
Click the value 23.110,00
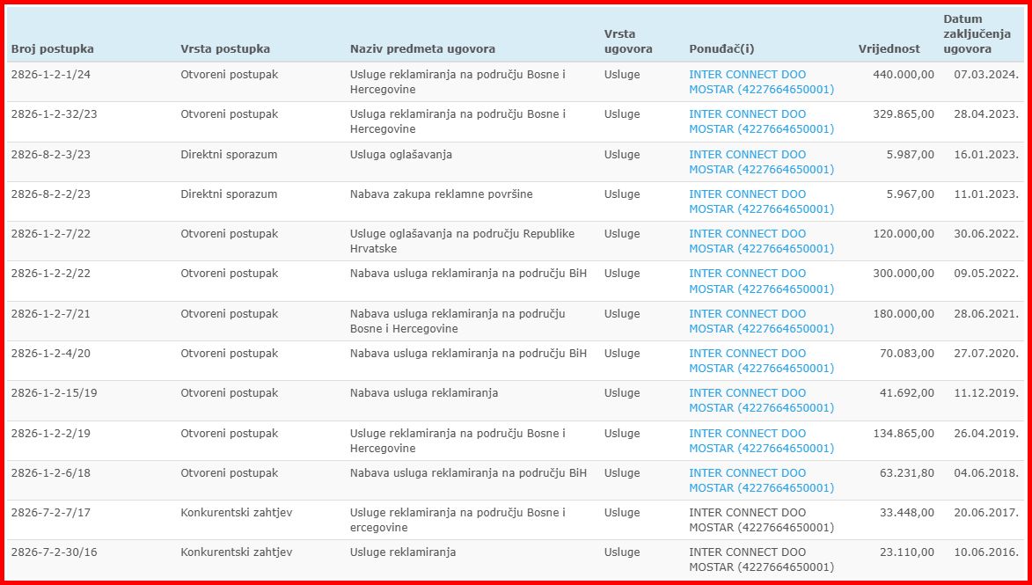click(907, 552)
